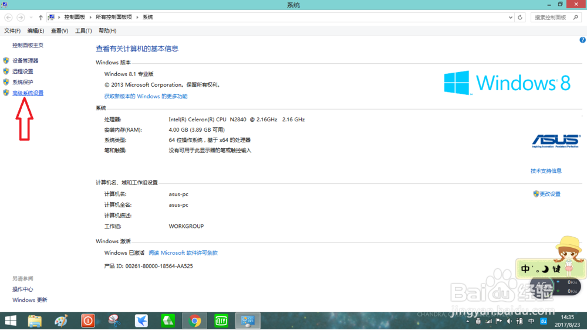The width and height of the screenshot is (587, 331).
Task: Click shield icon beside 高级系统设置
Action: [x=6, y=93]
